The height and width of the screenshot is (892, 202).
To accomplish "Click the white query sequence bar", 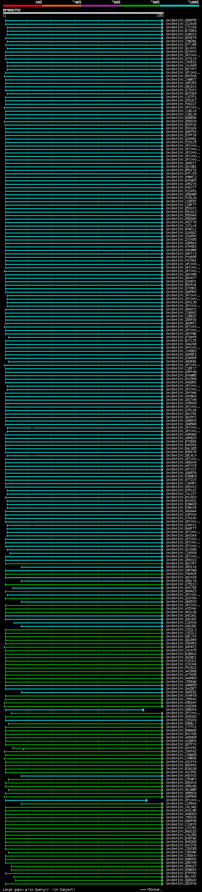I will point(83,13).
